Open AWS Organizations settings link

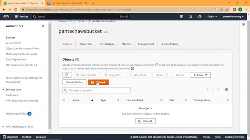coord(22,101)
